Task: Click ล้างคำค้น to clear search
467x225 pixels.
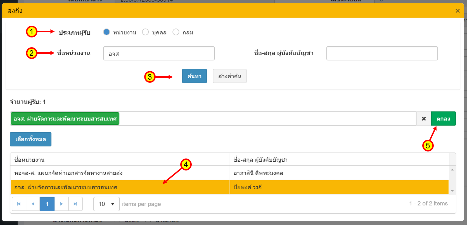Action: [x=229, y=76]
